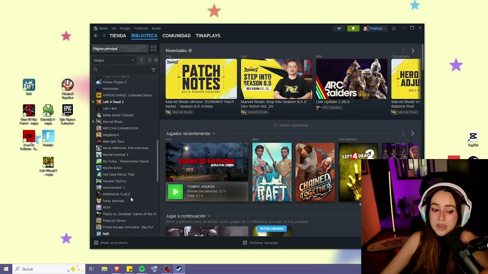Click Añadir estantería
The height and width of the screenshot is (274, 488).
(291, 125)
